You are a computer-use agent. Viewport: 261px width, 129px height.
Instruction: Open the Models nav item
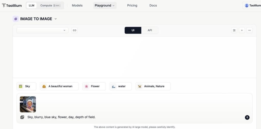coord(77,5)
